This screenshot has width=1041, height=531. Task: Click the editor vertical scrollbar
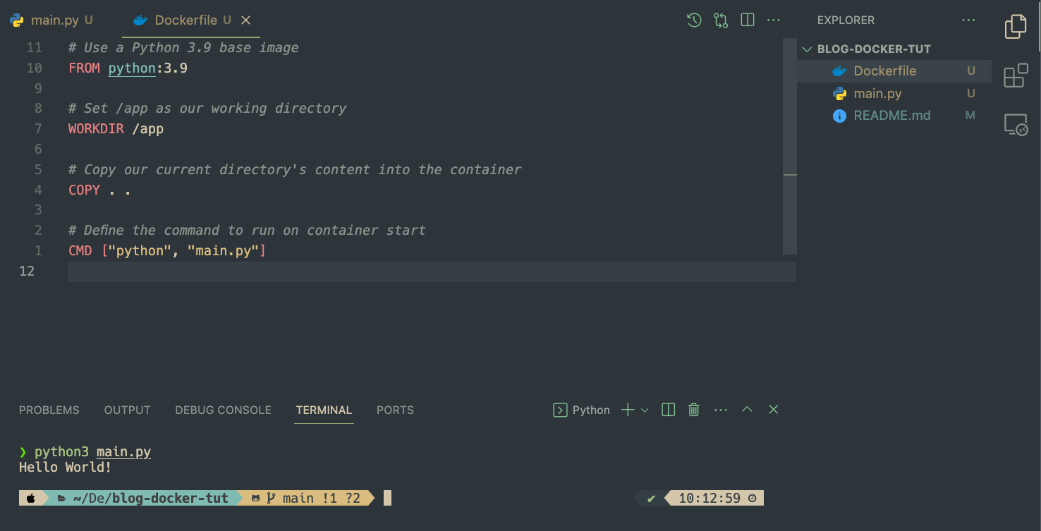tap(790, 147)
